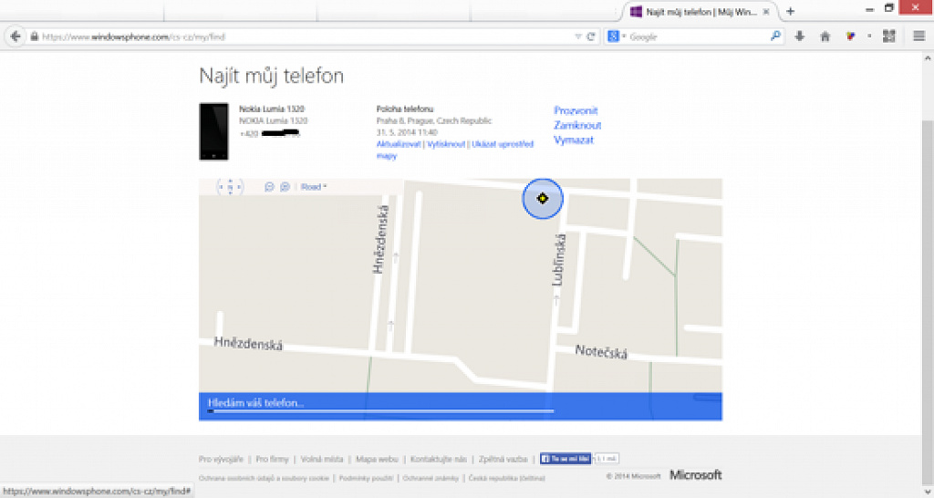Viewport: 934px width, 498px height.
Task: Click the Lublinská street label on map
Action: click(x=559, y=260)
